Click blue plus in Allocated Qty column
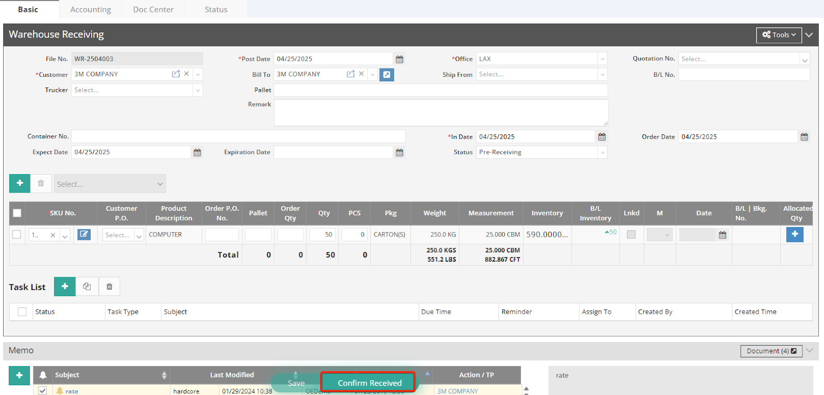Screen dimensions: 824x395 795,234
